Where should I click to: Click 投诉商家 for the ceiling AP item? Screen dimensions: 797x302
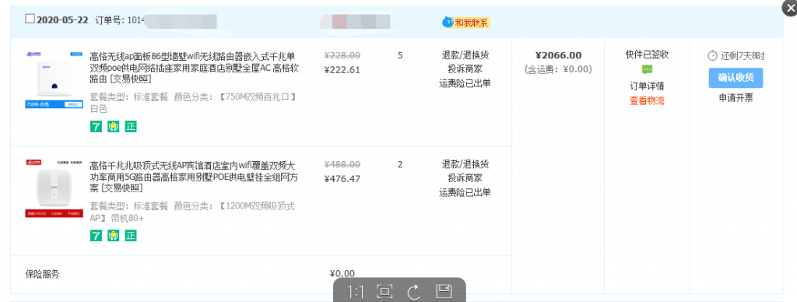pos(465,178)
